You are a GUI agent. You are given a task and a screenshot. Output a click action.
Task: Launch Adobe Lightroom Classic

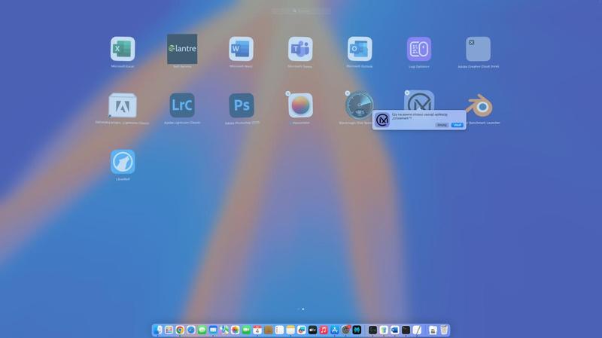tap(182, 105)
